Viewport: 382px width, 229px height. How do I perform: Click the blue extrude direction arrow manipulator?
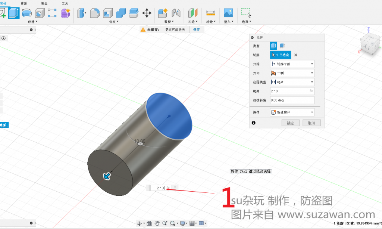pos(107,176)
